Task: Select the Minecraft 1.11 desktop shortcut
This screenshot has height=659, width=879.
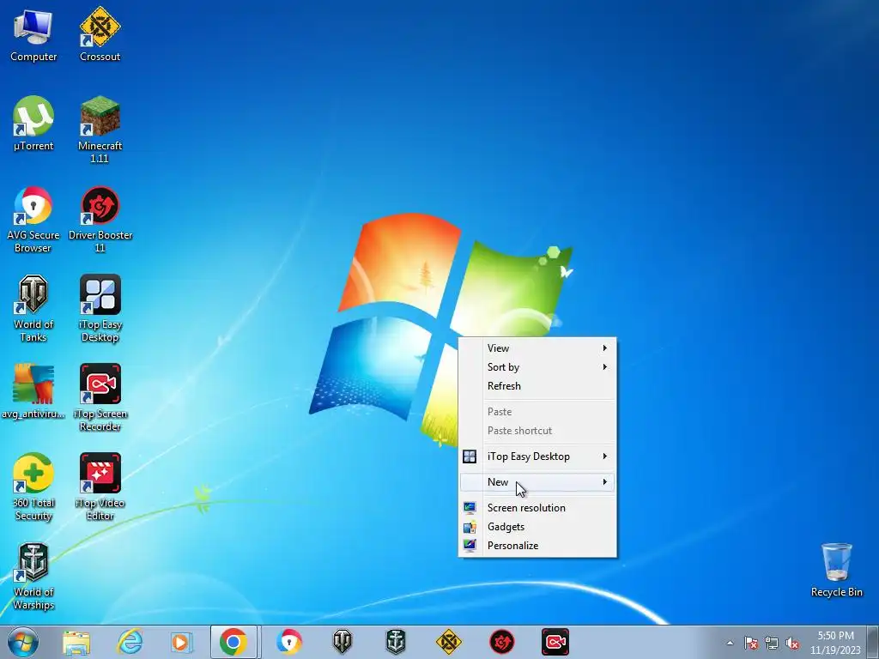Action: click(x=100, y=130)
